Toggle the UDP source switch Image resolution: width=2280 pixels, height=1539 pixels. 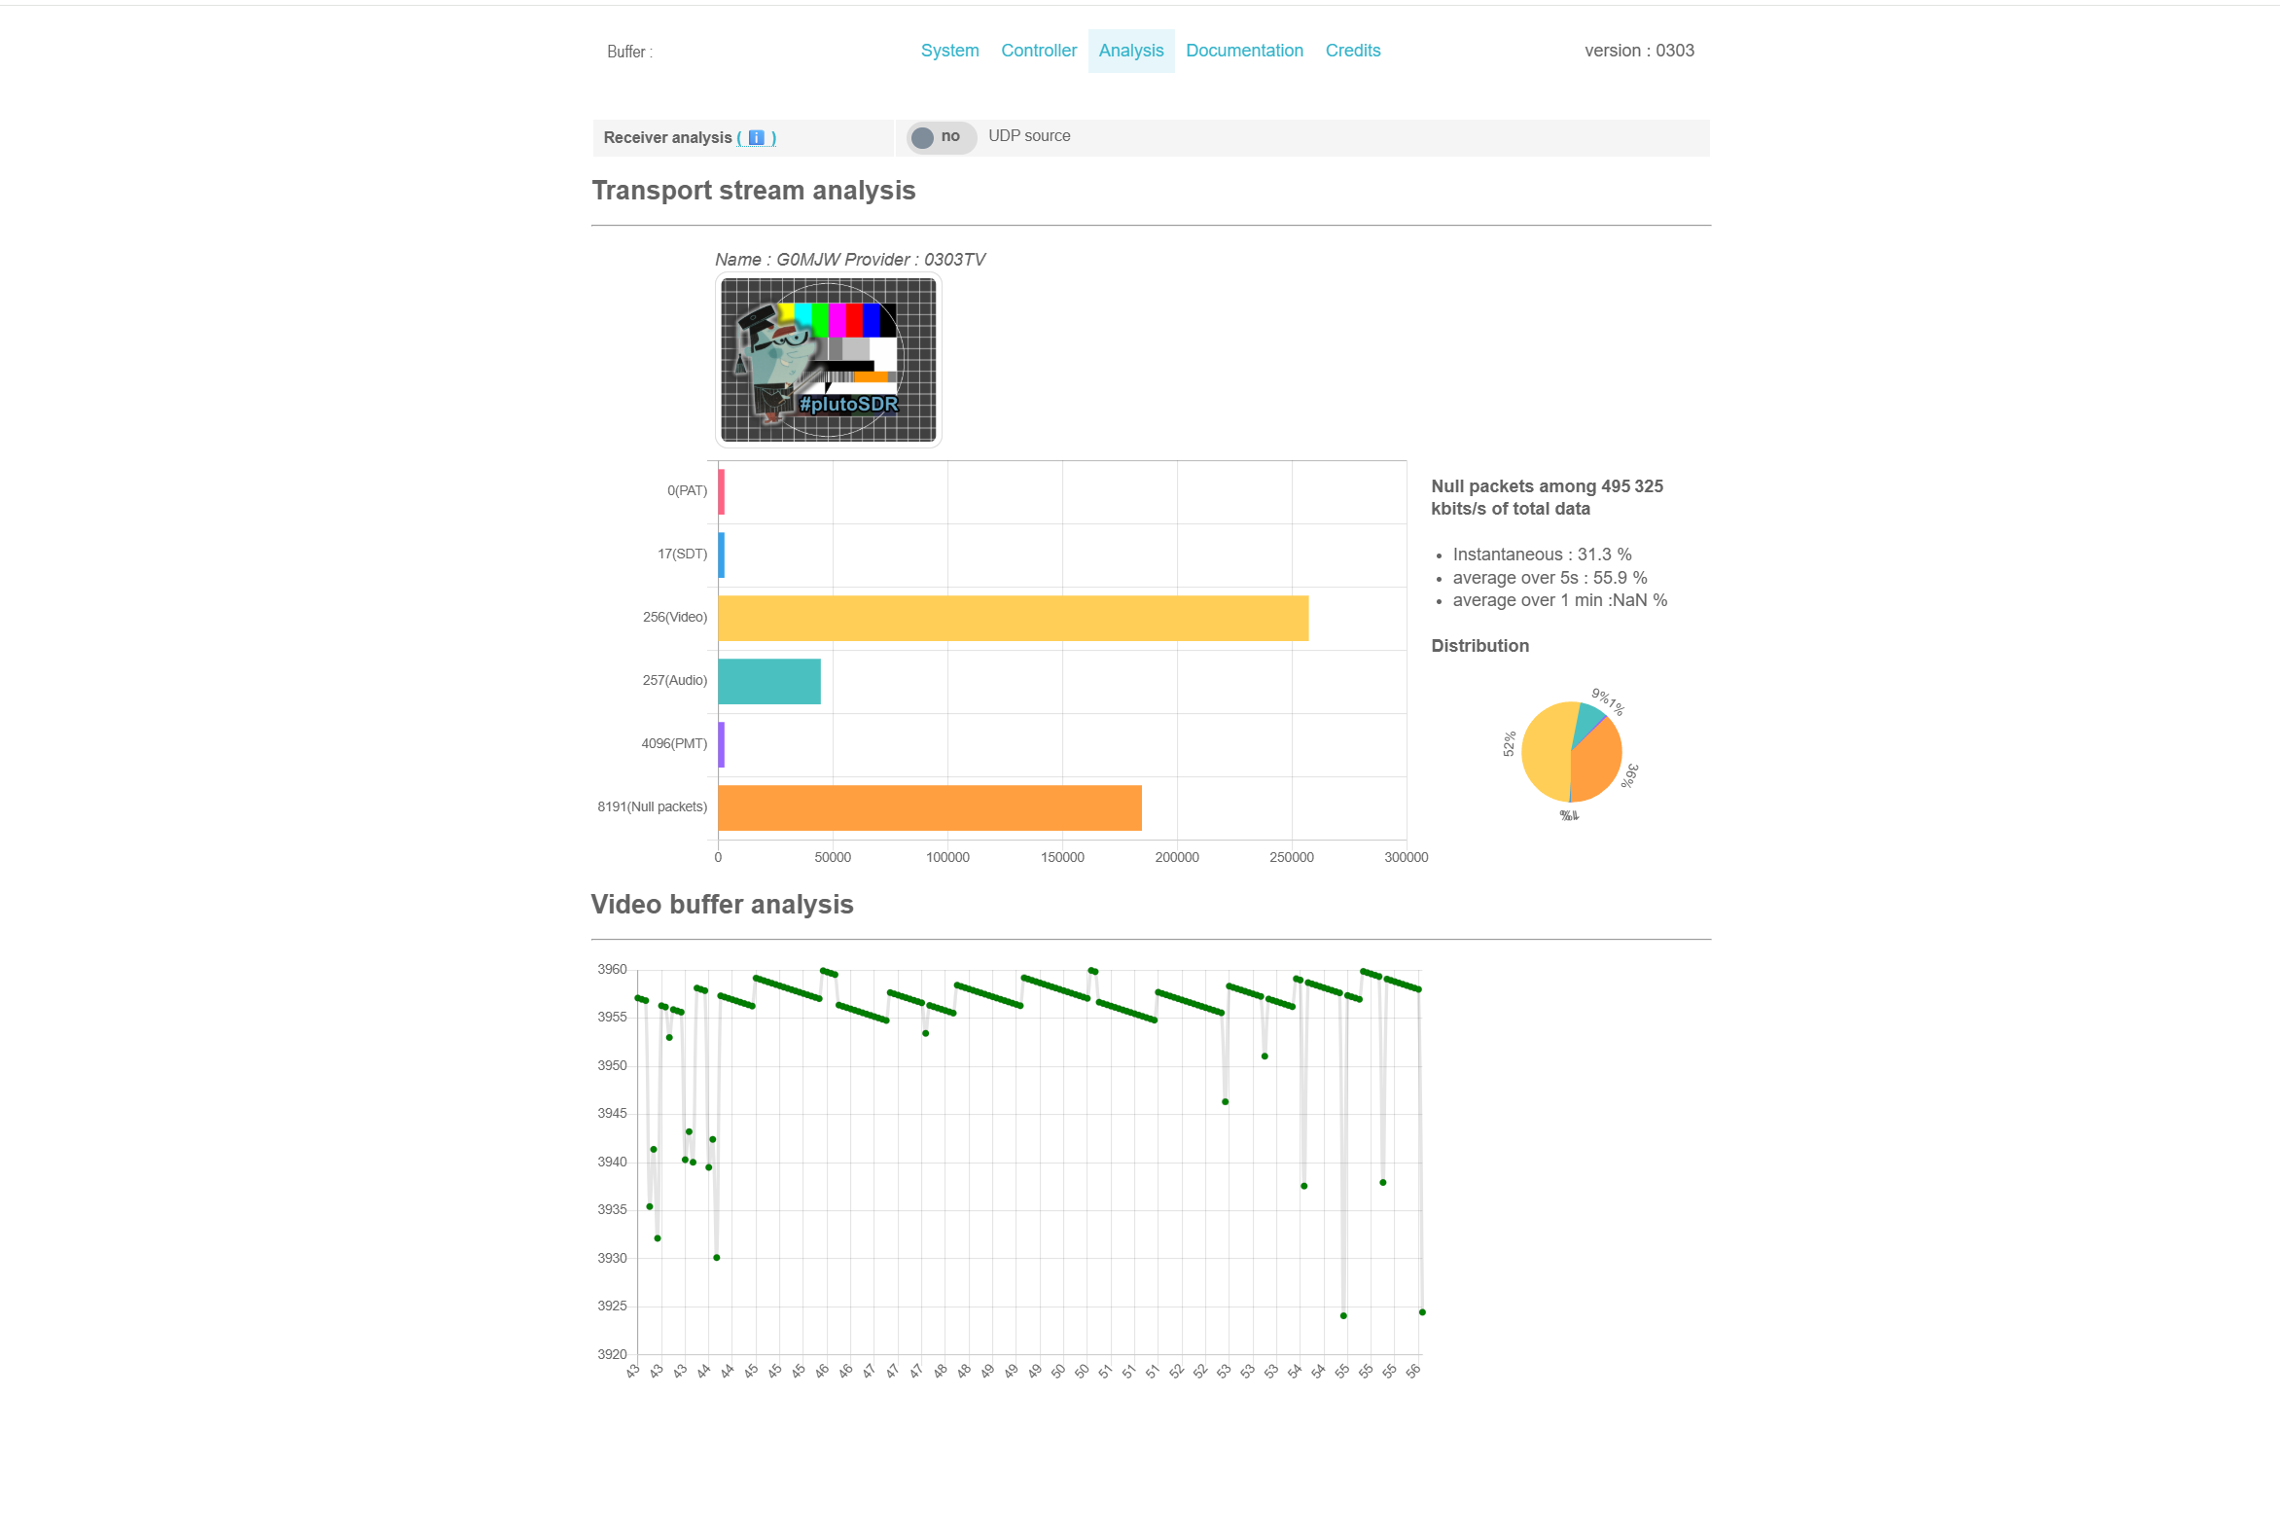coord(939,137)
